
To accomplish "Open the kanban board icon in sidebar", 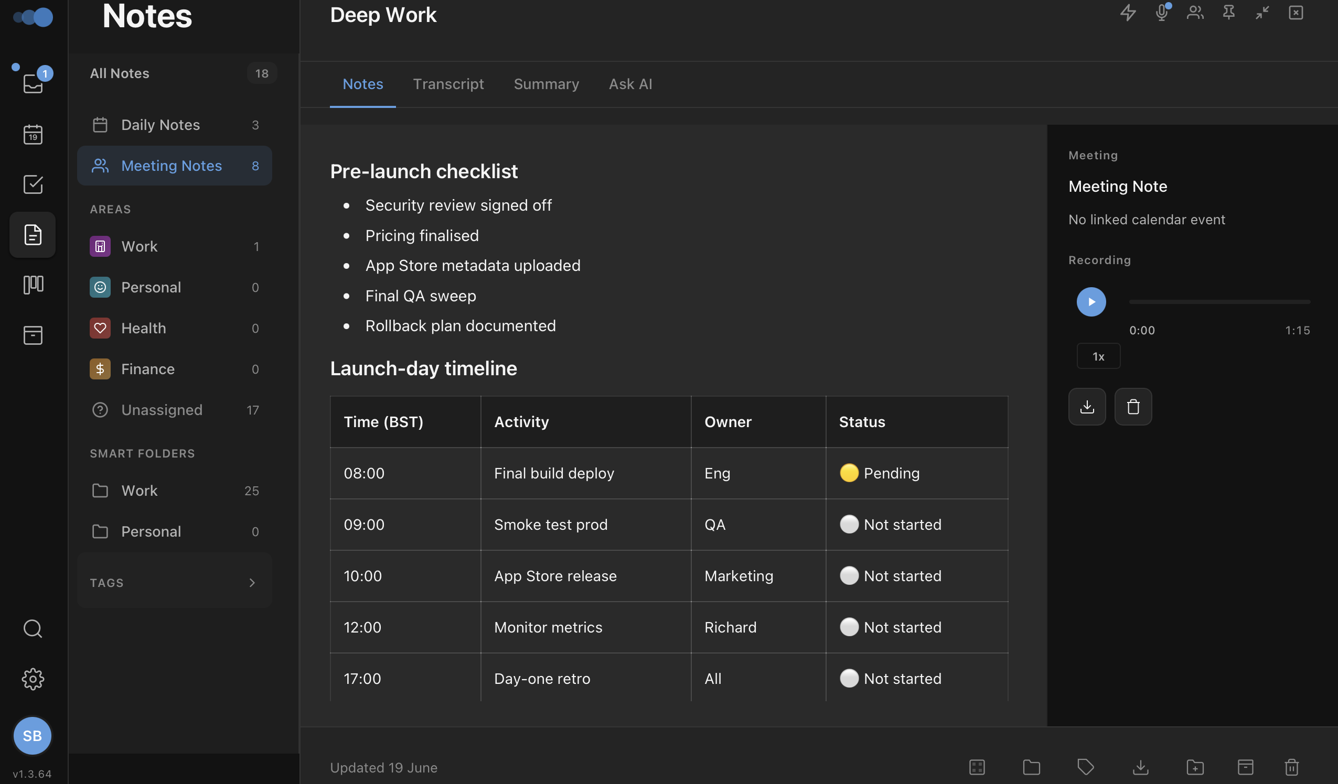I will [33, 285].
